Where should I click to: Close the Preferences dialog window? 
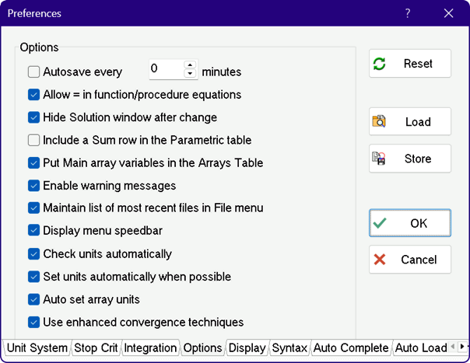448,13
